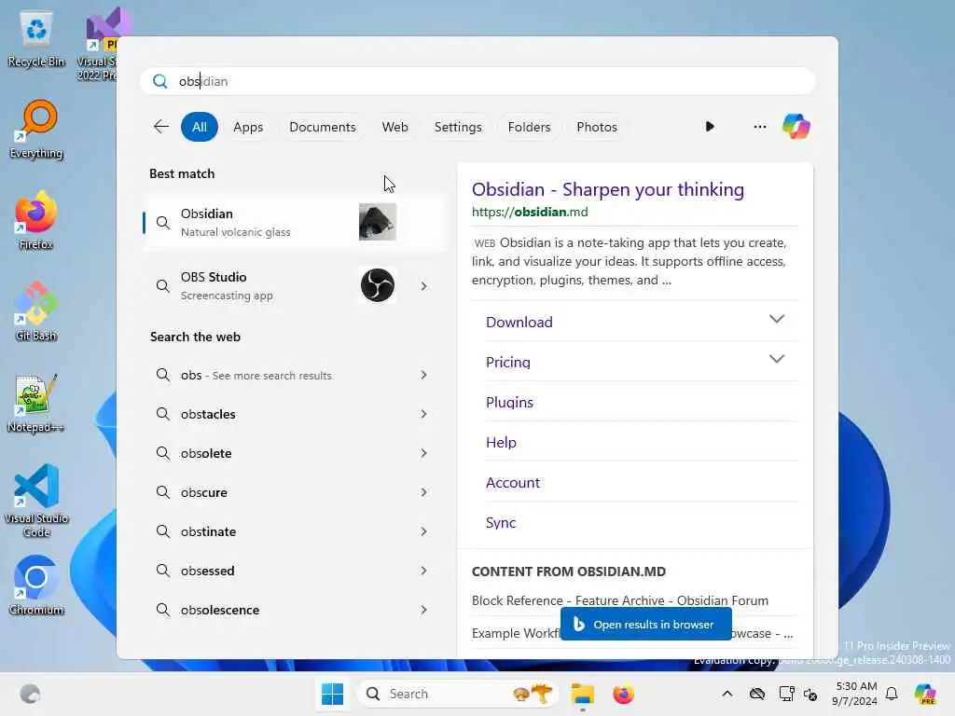Click Open results in browser button
This screenshot has height=716, width=955.
pyautogui.click(x=645, y=624)
